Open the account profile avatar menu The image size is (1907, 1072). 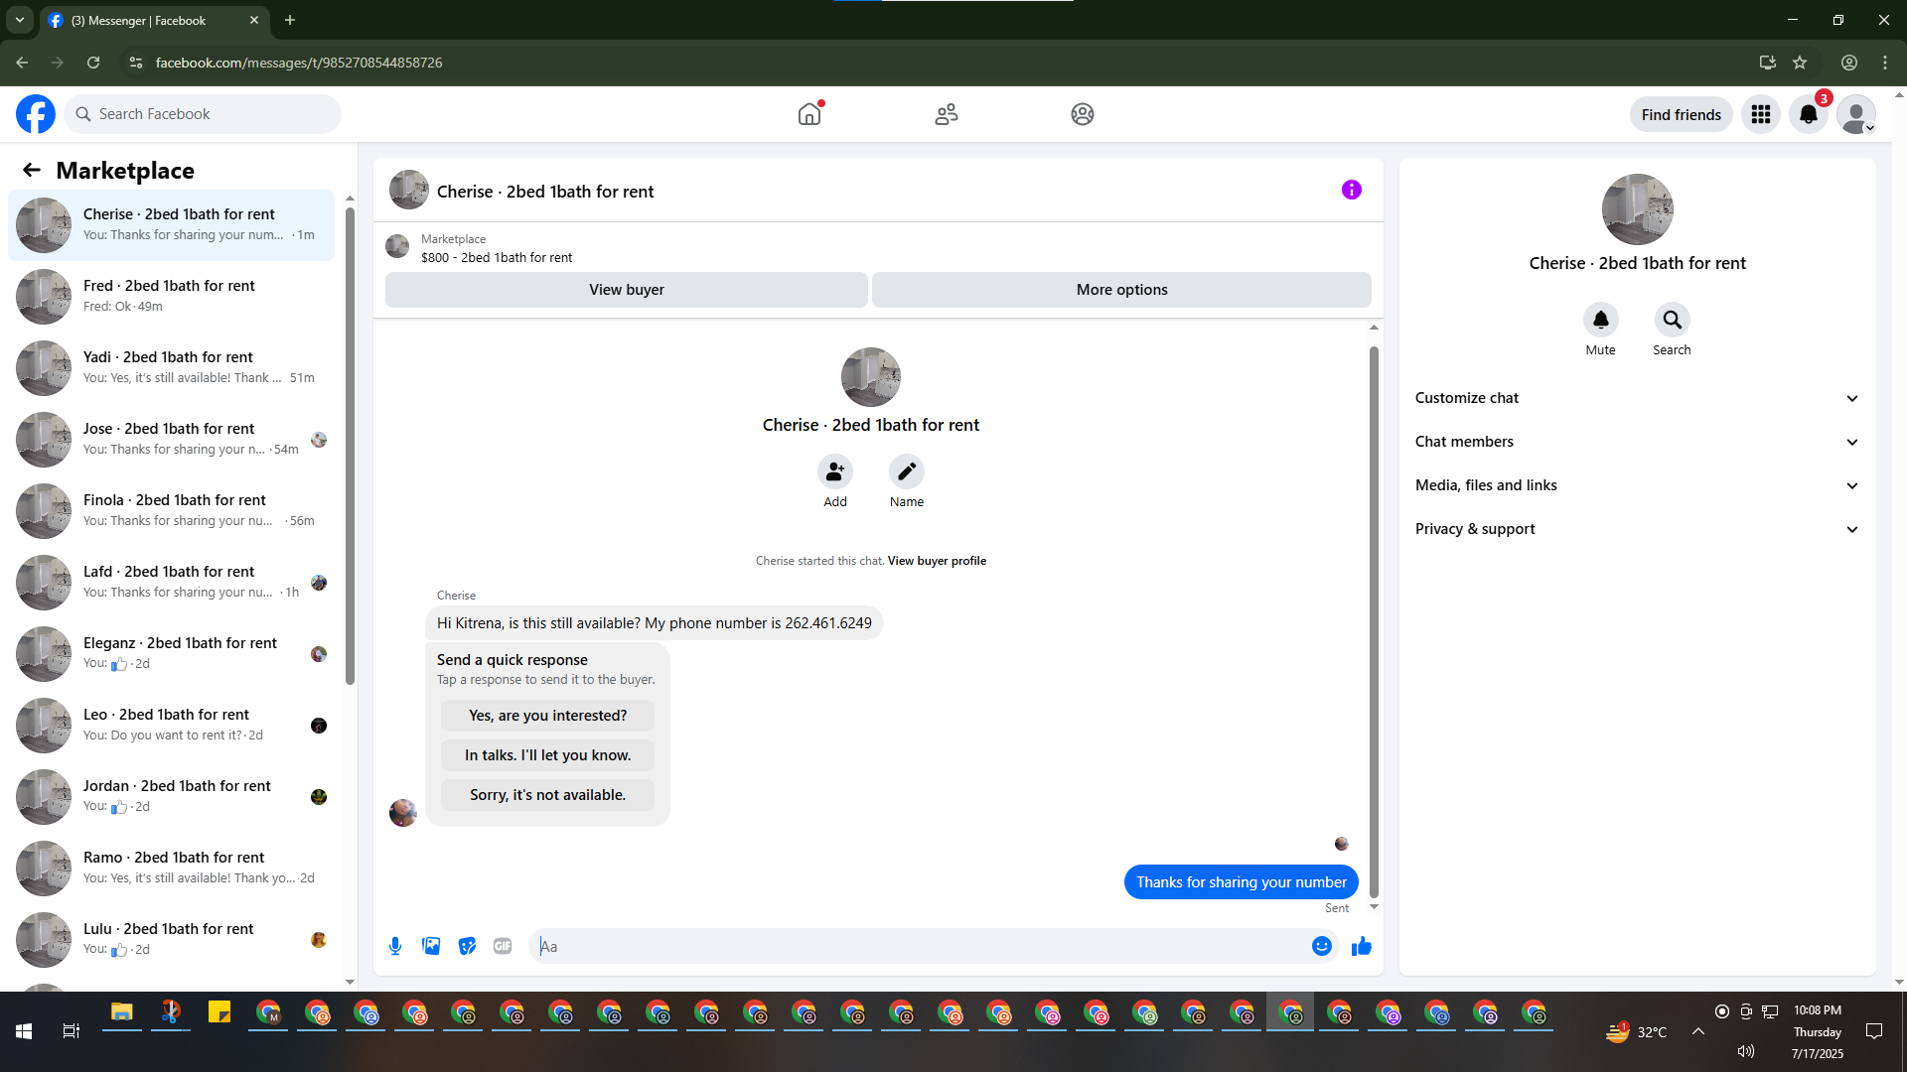(1855, 114)
